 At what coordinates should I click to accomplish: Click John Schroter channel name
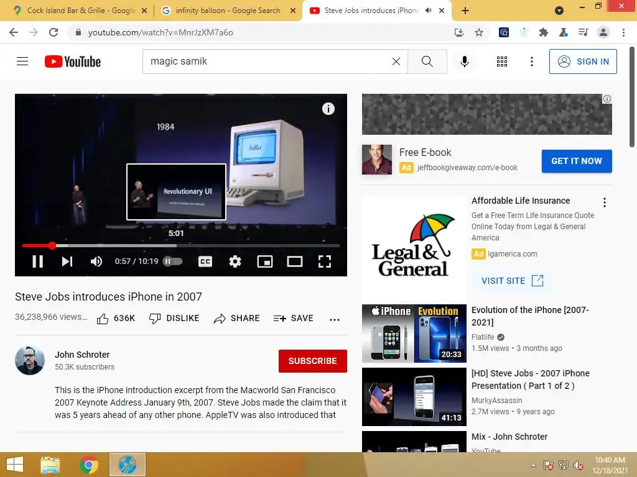click(x=82, y=355)
